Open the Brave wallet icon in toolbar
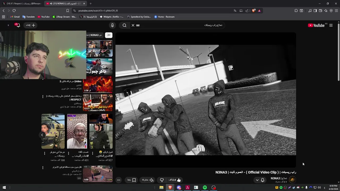340x191 pixels. [x=320, y=11]
